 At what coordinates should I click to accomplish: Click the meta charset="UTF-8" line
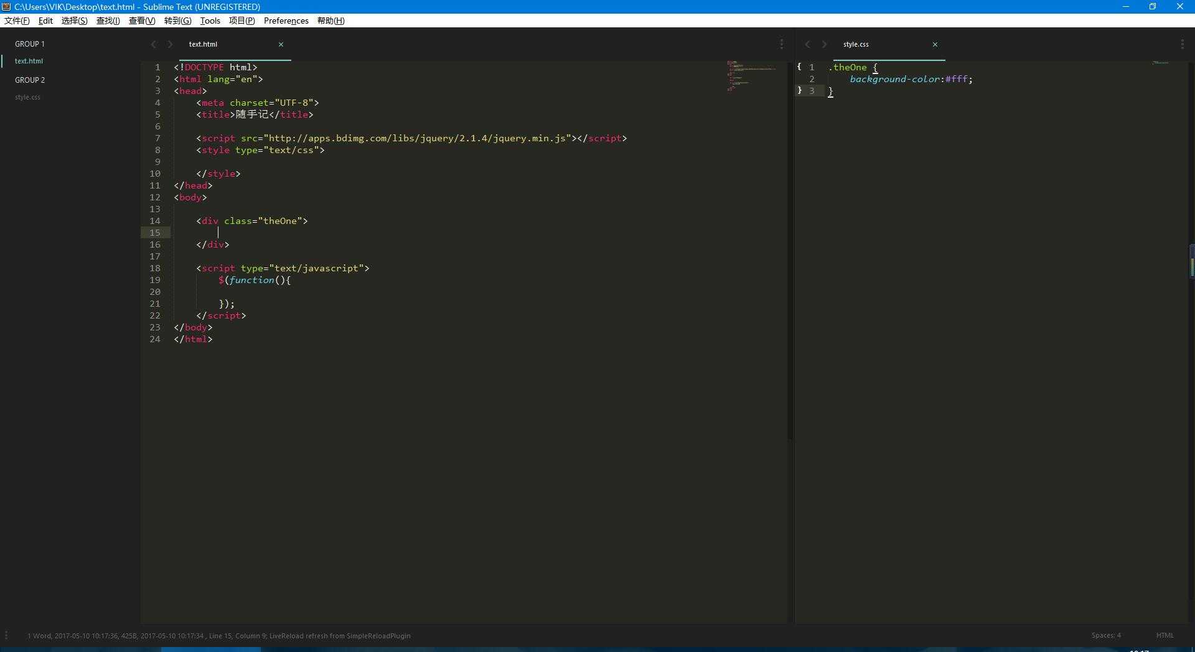click(x=258, y=103)
